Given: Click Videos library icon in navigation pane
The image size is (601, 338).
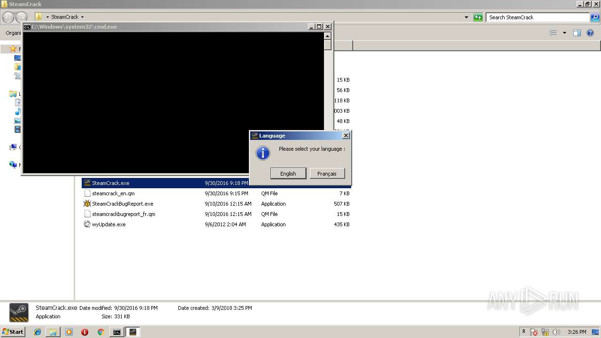Looking at the screenshot, I should tap(18, 129).
